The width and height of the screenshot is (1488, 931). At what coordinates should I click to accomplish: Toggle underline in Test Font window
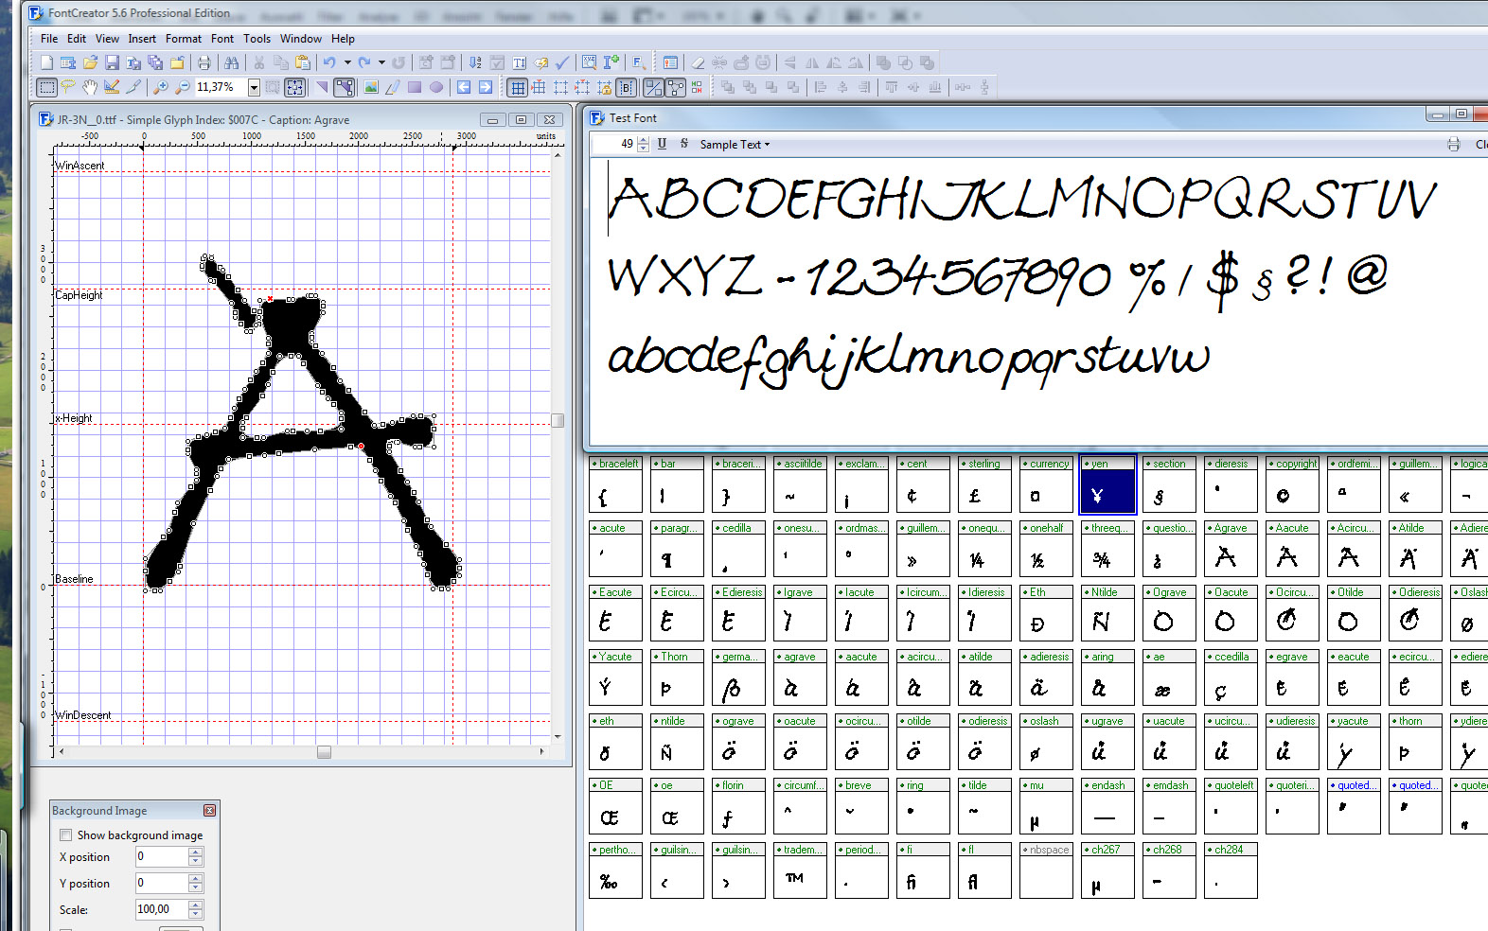click(662, 144)
